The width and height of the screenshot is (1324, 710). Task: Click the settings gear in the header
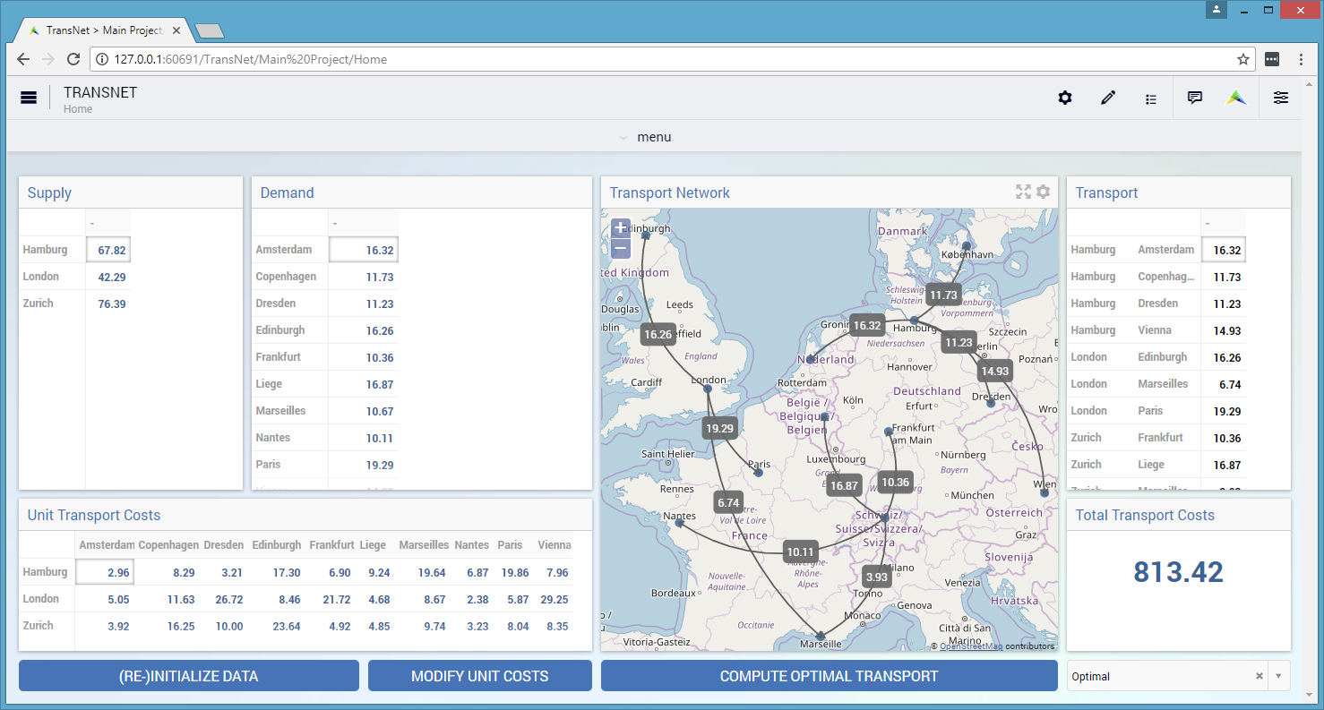[x=1065, y=98]
